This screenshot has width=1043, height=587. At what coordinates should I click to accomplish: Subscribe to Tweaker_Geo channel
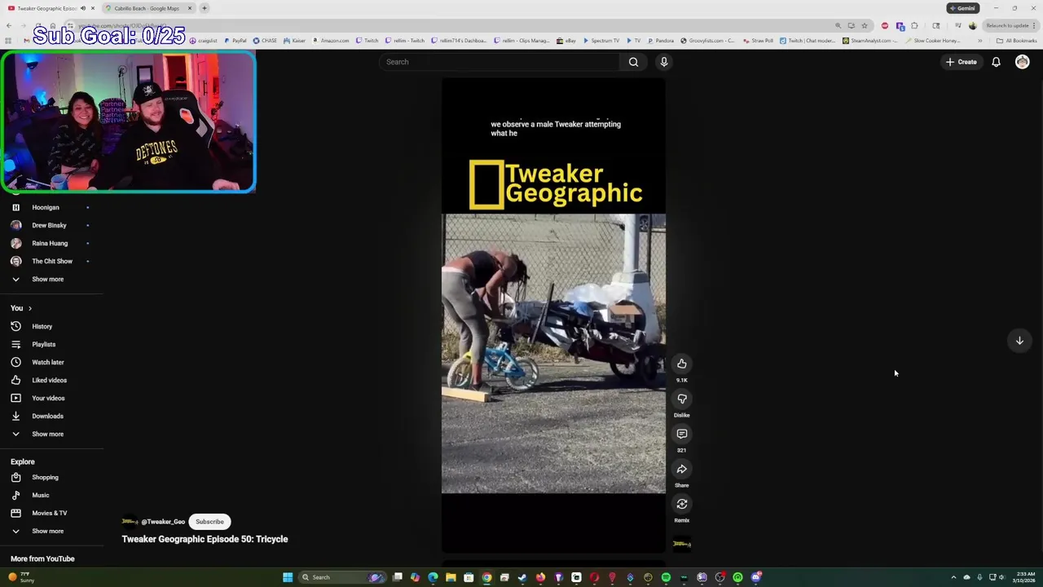[x=209, y=522]
